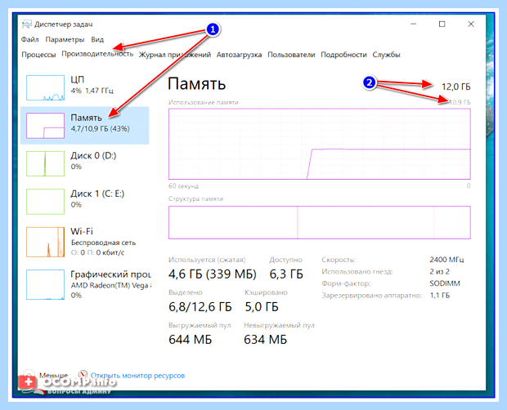Select the Диск 0 (D:) graph thumbnail
507x410 pixels.
point(45,163)
